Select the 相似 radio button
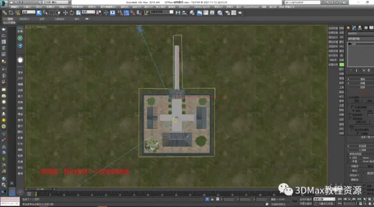 [353, 111]
